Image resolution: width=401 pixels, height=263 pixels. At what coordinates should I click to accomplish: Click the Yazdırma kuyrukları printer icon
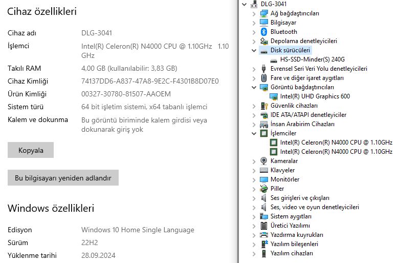(x=264, y=235)
